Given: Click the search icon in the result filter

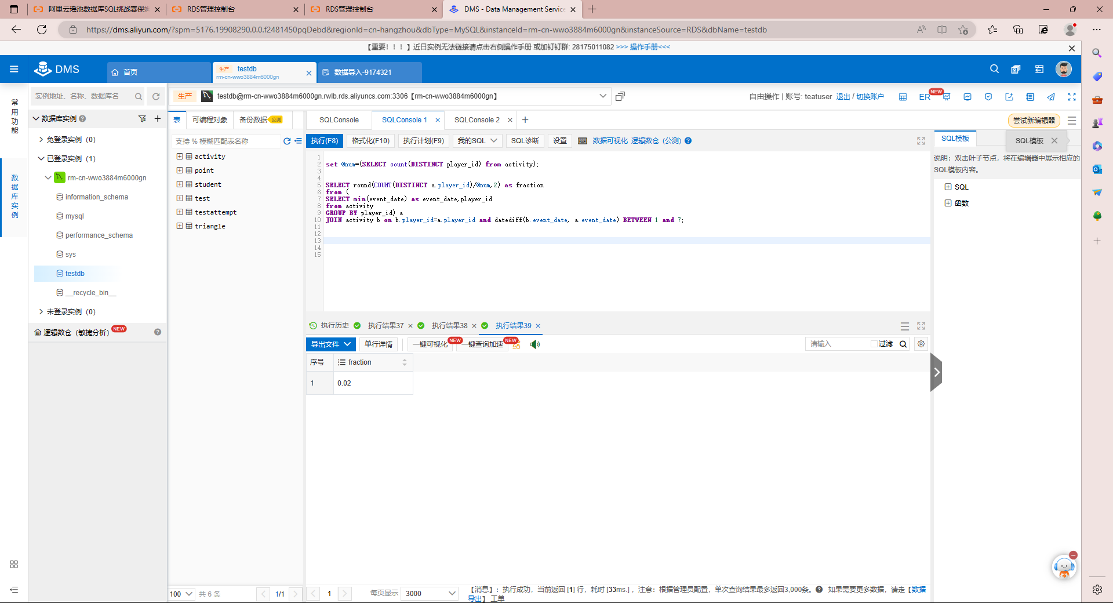Looking at the screenshot, I should click(x=903, y=344).
